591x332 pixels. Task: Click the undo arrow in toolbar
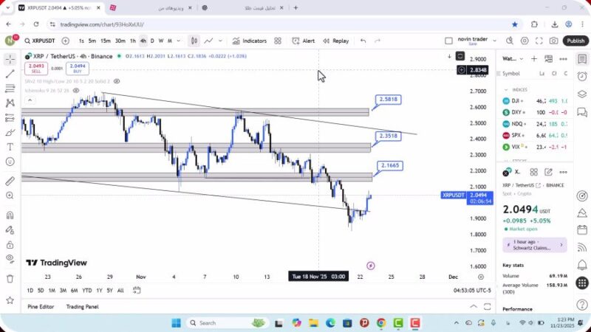point(363,41)
